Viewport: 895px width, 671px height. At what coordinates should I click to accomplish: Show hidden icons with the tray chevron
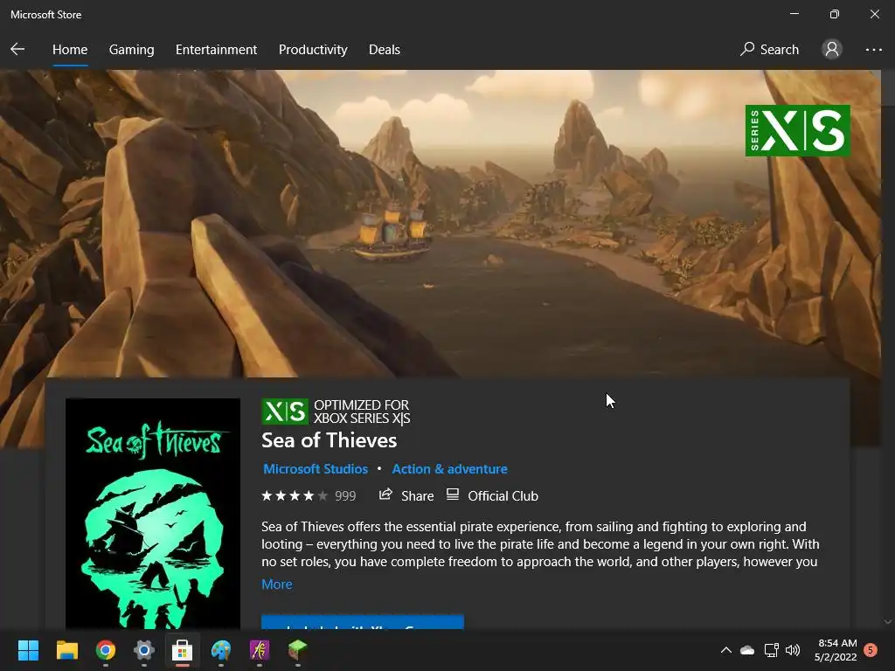[x=726, y=650]
